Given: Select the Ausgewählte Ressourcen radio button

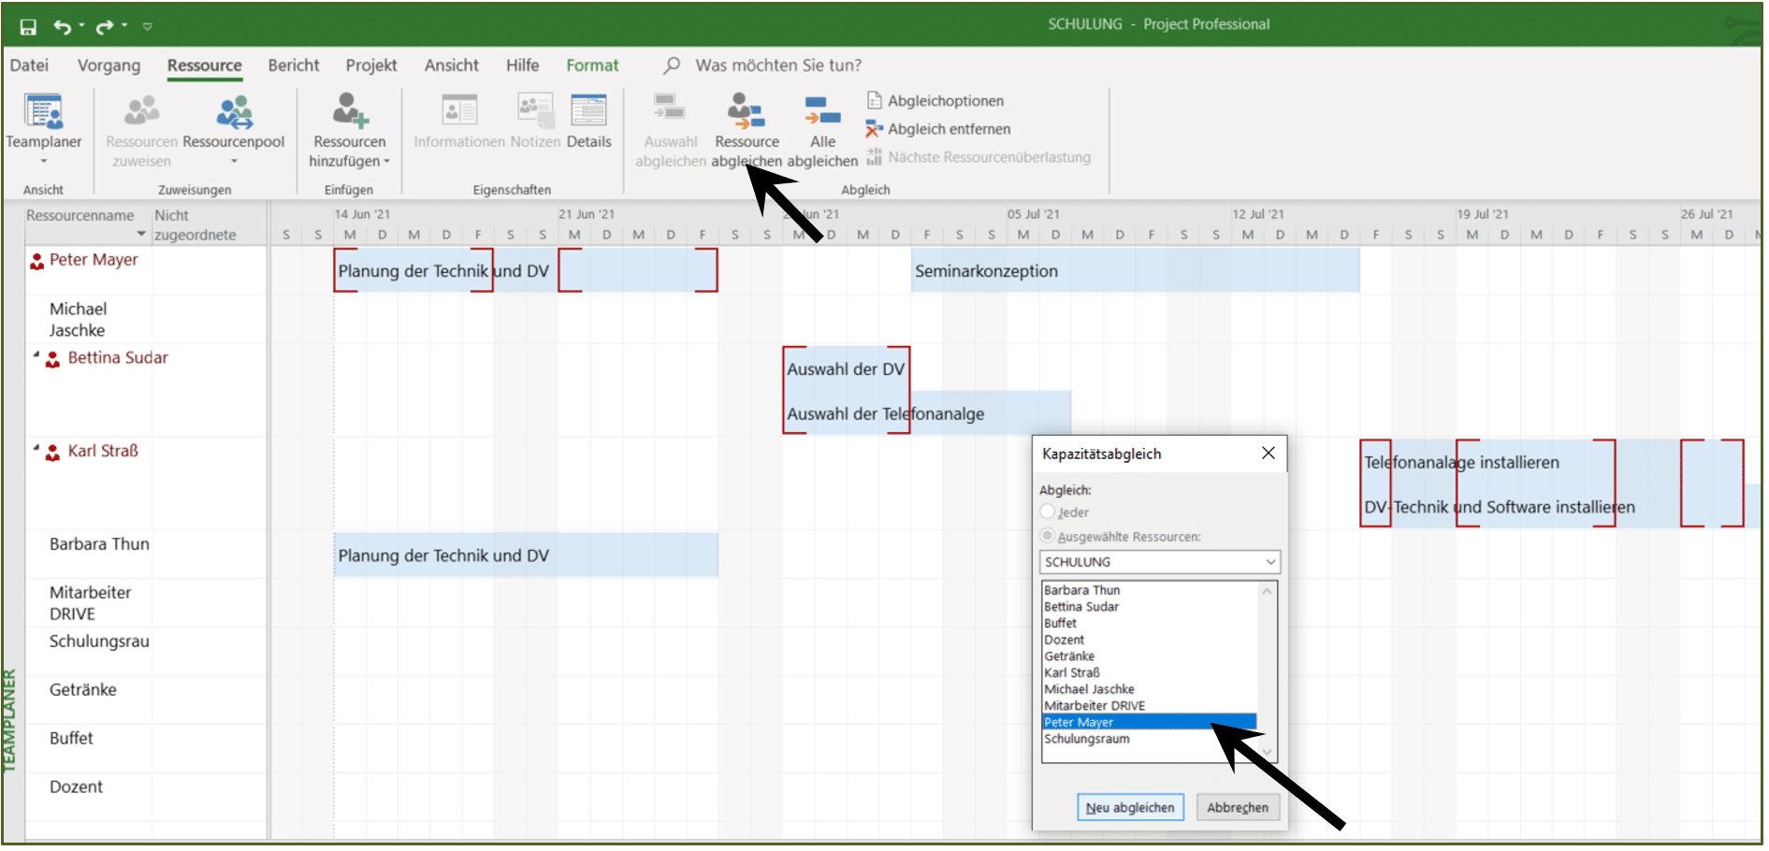Looking at the screenshot, I should (1048, 536).
